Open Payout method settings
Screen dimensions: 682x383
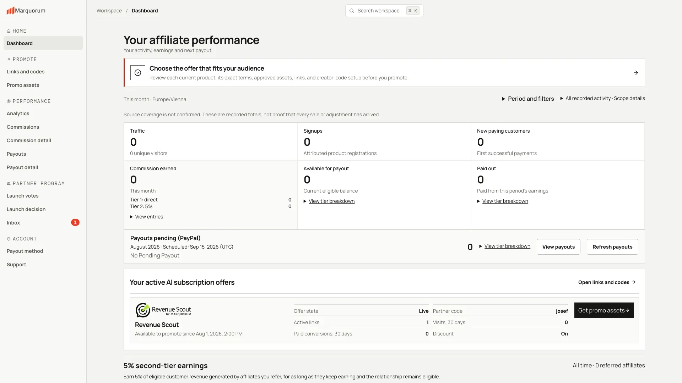43,251
